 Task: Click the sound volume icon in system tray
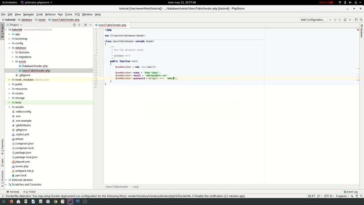[x=350, y=2]
